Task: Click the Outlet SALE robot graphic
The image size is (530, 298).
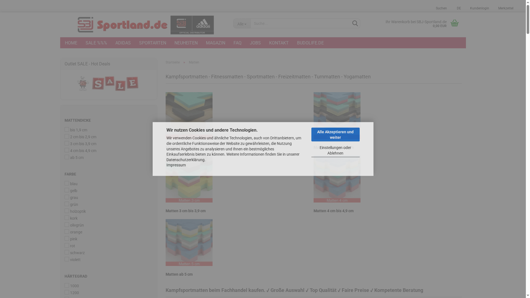Action: (83, 83)
